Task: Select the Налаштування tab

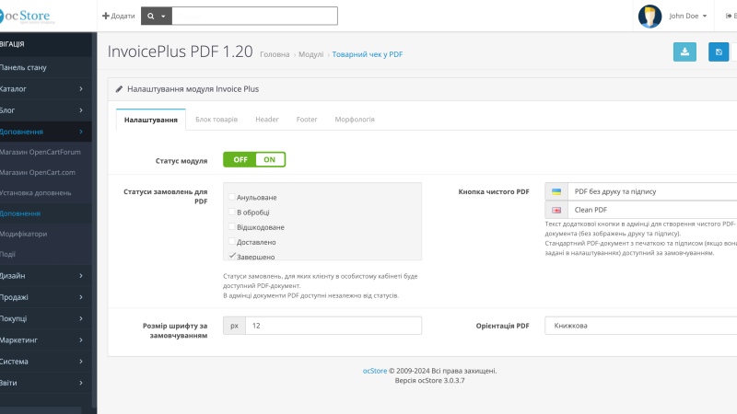Action: (x=151, y=120)
